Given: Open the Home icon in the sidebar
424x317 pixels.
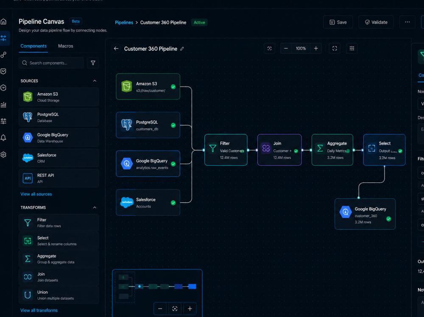Looking at the screenshot, I should point(3,22).
